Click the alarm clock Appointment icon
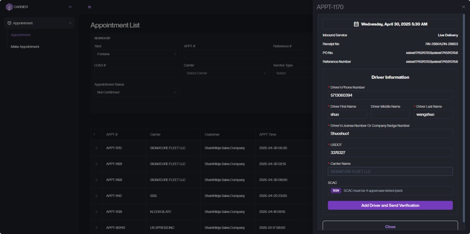The image size is (470, 234). pos(9,23)
